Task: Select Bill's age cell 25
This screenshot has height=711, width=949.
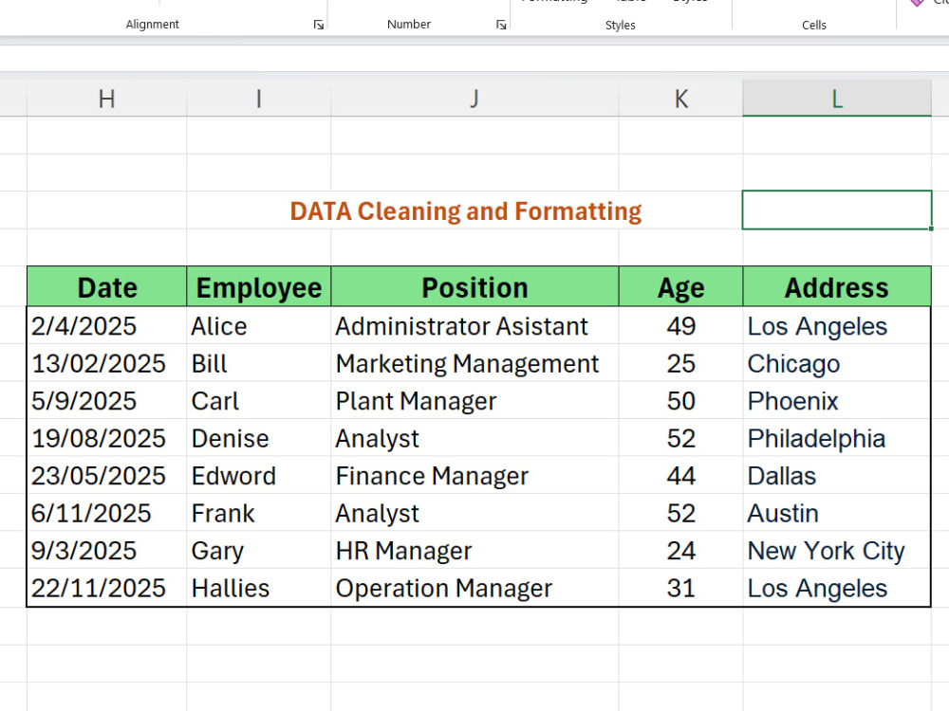Action: (680, 363)
